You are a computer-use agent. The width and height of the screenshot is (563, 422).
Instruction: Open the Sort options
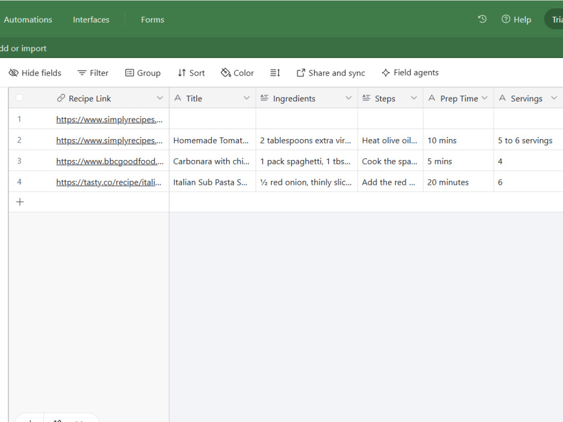[x=191, y=73]
